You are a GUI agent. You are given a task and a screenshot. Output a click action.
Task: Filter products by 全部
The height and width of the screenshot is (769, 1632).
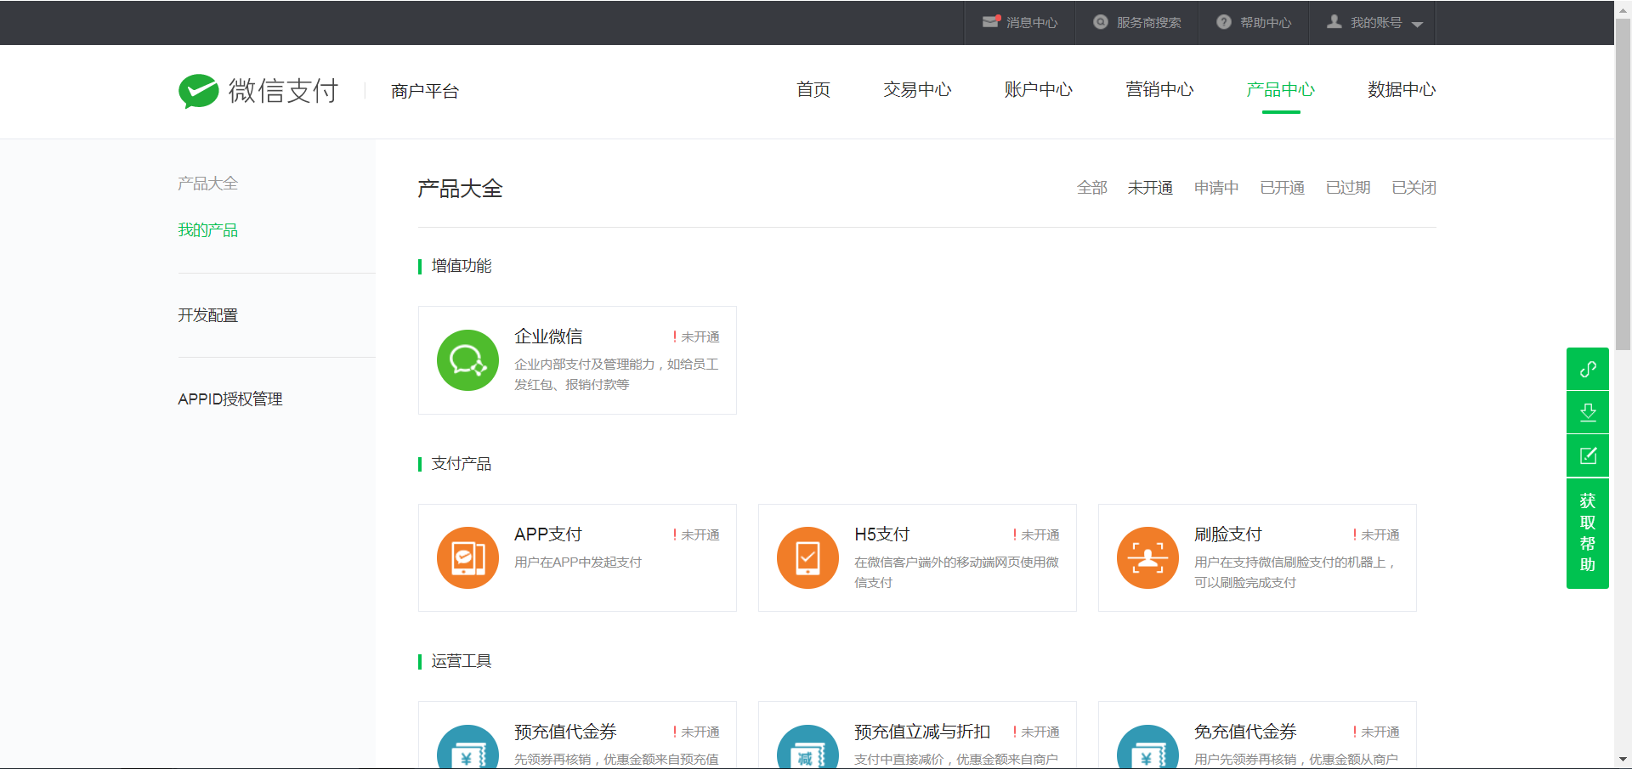(1092, 188)
